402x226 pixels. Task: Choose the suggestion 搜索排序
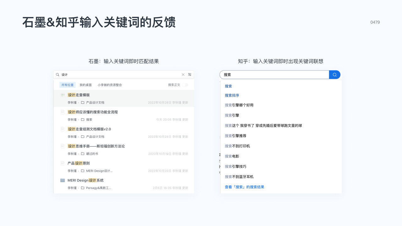coord(232,95)
